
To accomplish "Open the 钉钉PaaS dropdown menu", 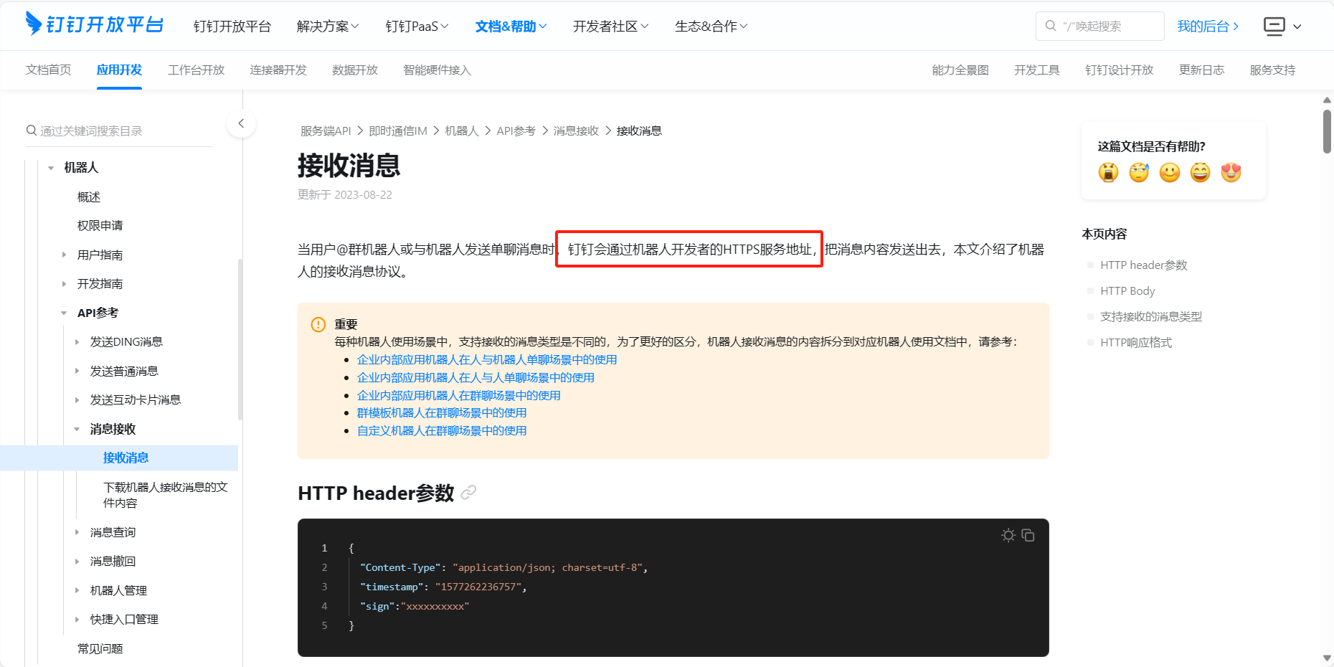I will [x=417, y=27].
